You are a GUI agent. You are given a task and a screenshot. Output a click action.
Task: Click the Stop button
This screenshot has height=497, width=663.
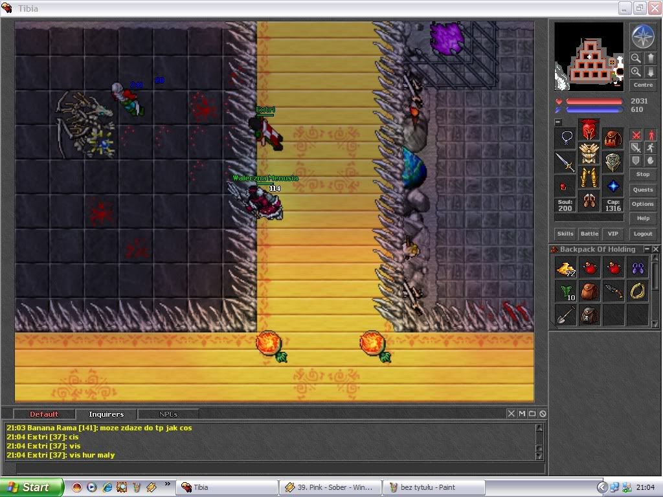[x=643, y=174]
